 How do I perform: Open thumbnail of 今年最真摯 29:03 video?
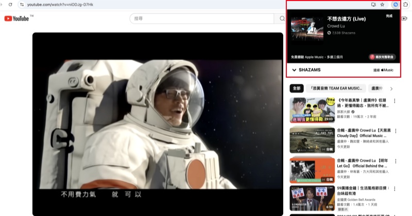(x=312, y=110)
